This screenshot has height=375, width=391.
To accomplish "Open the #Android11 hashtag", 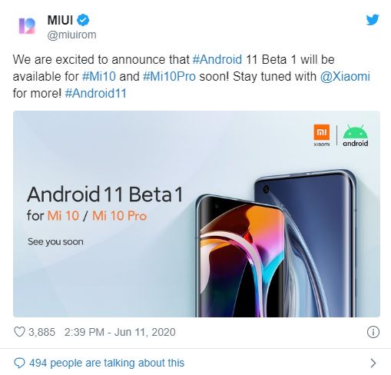I will (96, 93).
